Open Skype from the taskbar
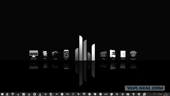 95,94
